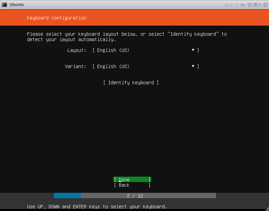The image size is (269, 211).
Task: Click the US flag keyboard icon
Action: [243, 5]
